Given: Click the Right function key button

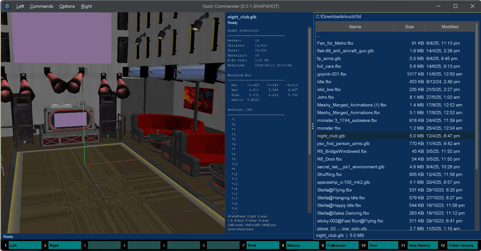Looking at the screenshot, I should tap(65, 245).
